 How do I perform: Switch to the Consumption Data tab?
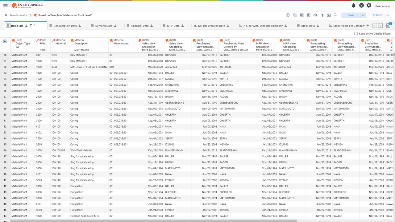[65, 26]
